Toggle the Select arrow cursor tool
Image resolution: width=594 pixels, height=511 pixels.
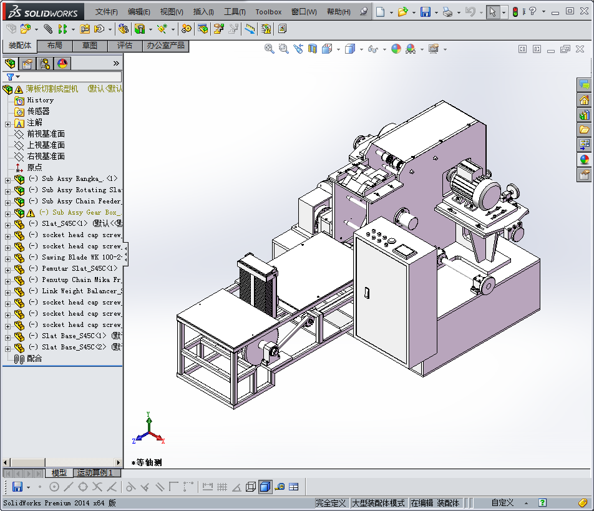(493, 12)
